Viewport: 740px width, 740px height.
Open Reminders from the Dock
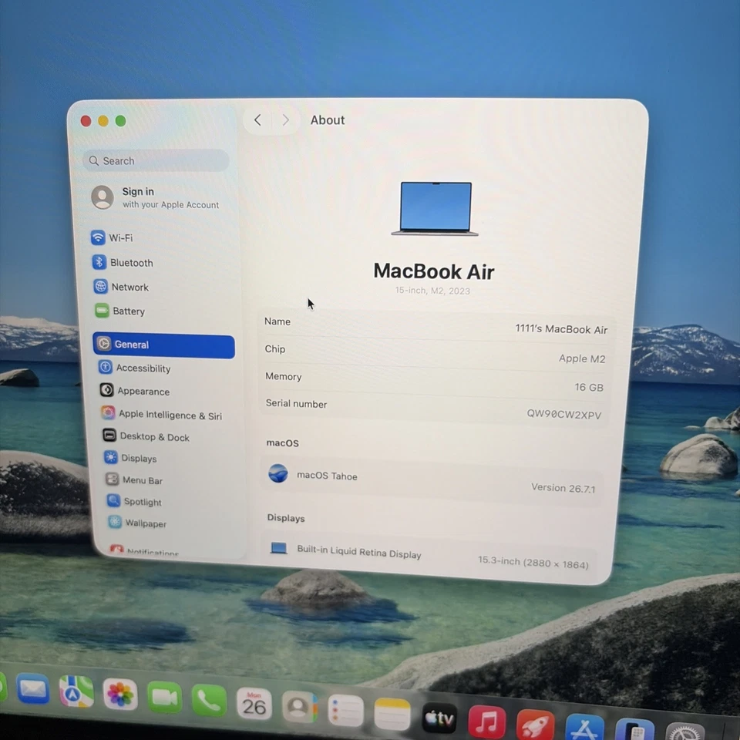[345, 710]
